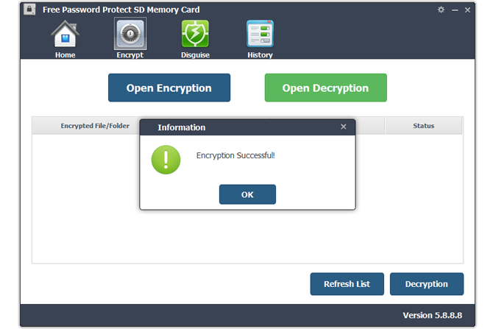View the History section
493x329 pixels.
point(260,39)
